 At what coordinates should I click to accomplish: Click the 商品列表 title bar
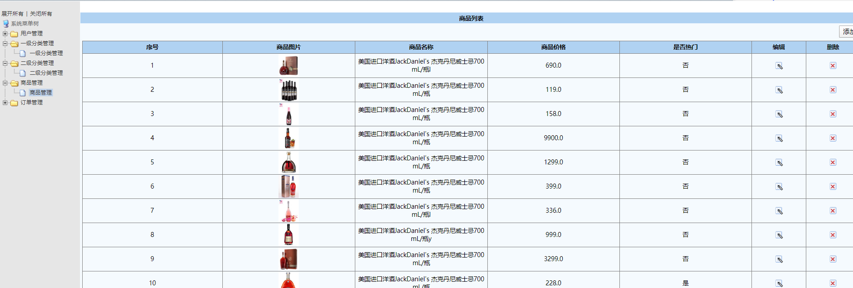(467, 18)
